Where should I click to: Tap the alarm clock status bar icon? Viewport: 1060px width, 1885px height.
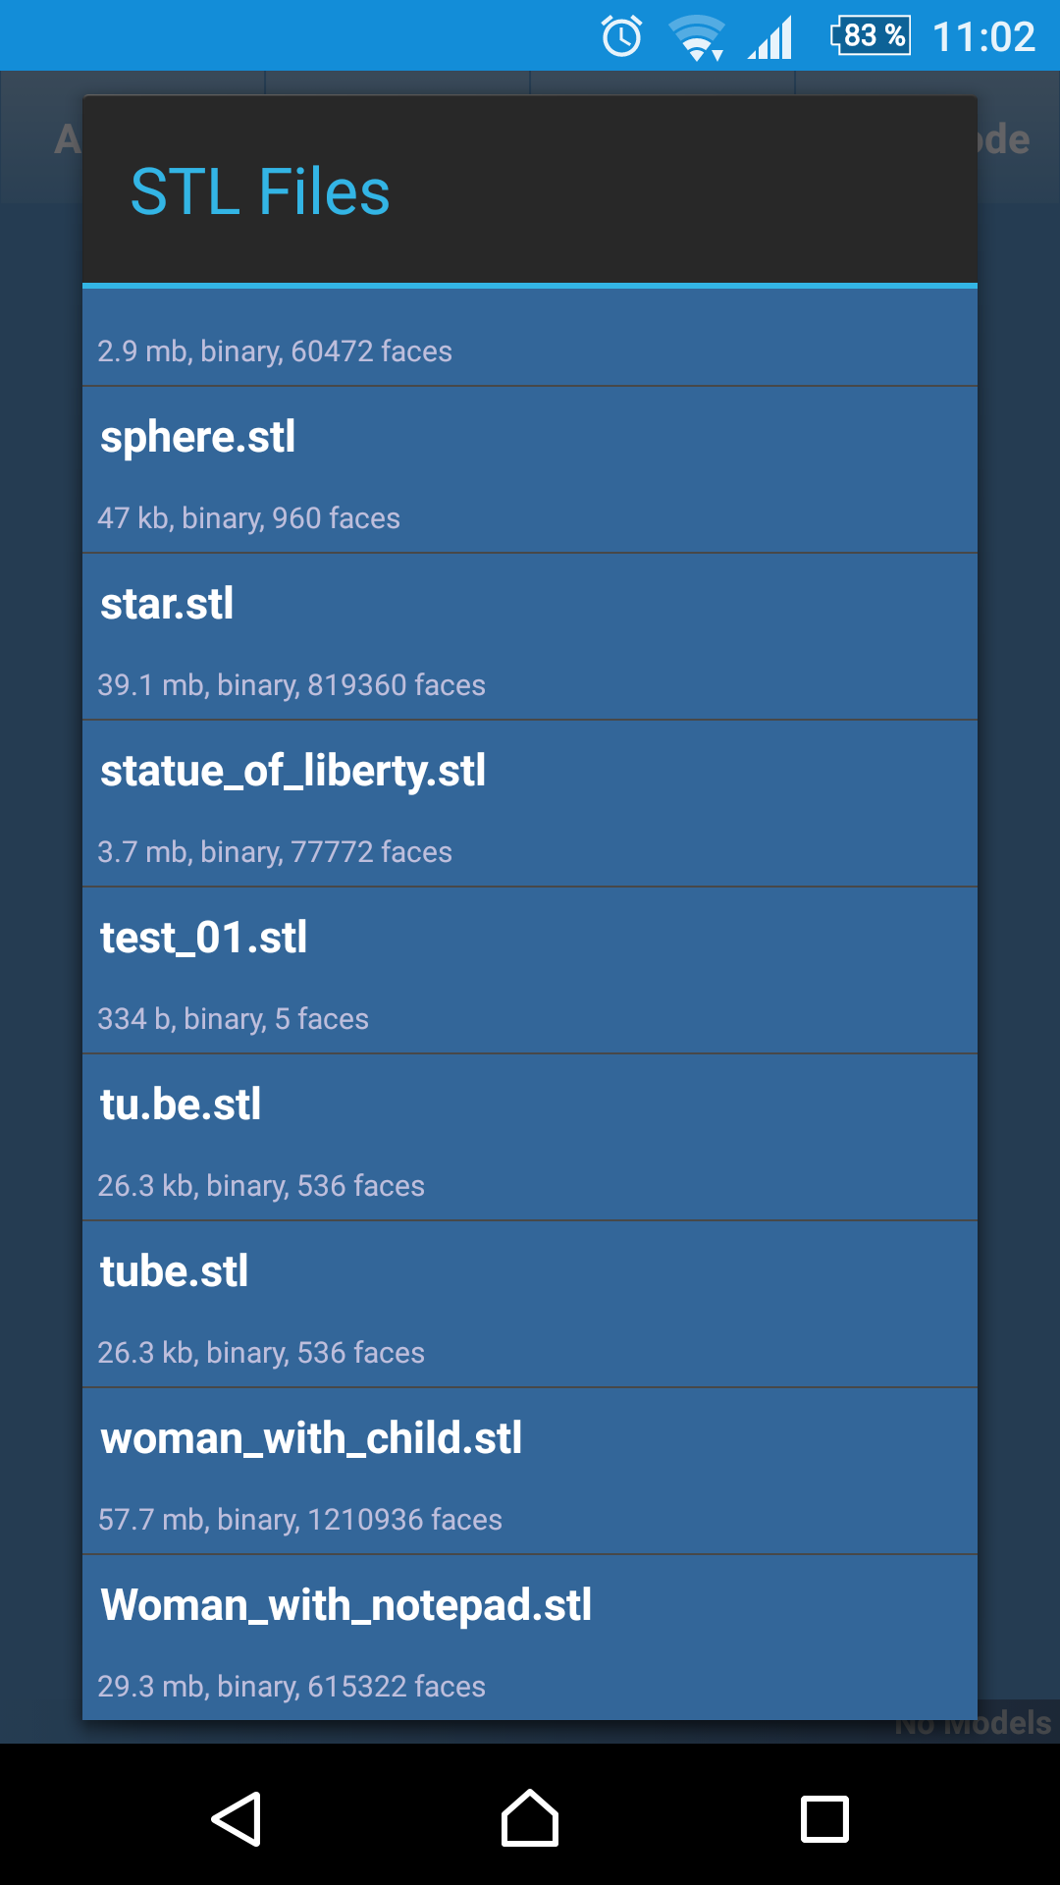click(619, 36)
